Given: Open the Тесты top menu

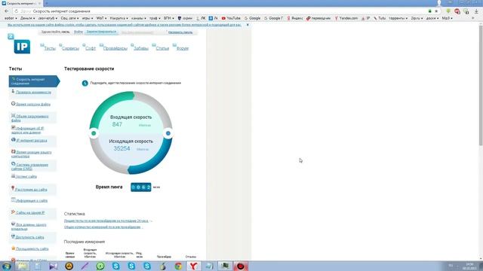Looking at the screenshot, I should (49, 48).
